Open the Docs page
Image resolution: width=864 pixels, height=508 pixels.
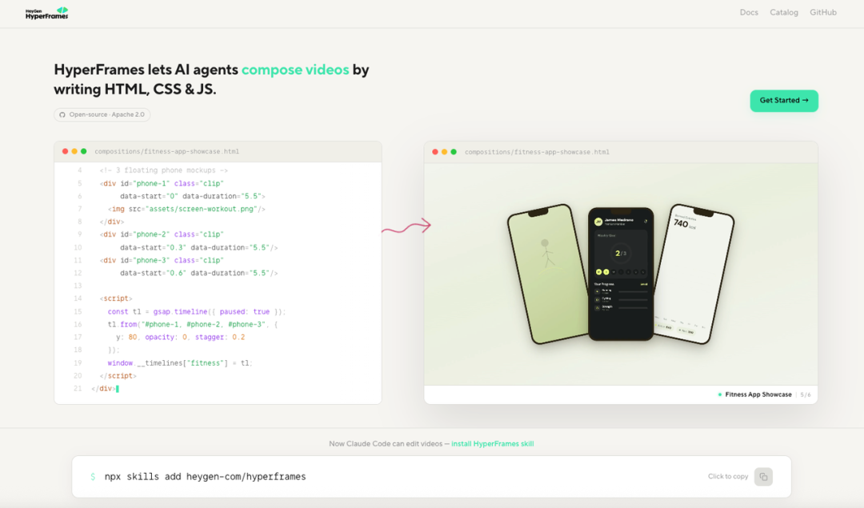point(749,12)
